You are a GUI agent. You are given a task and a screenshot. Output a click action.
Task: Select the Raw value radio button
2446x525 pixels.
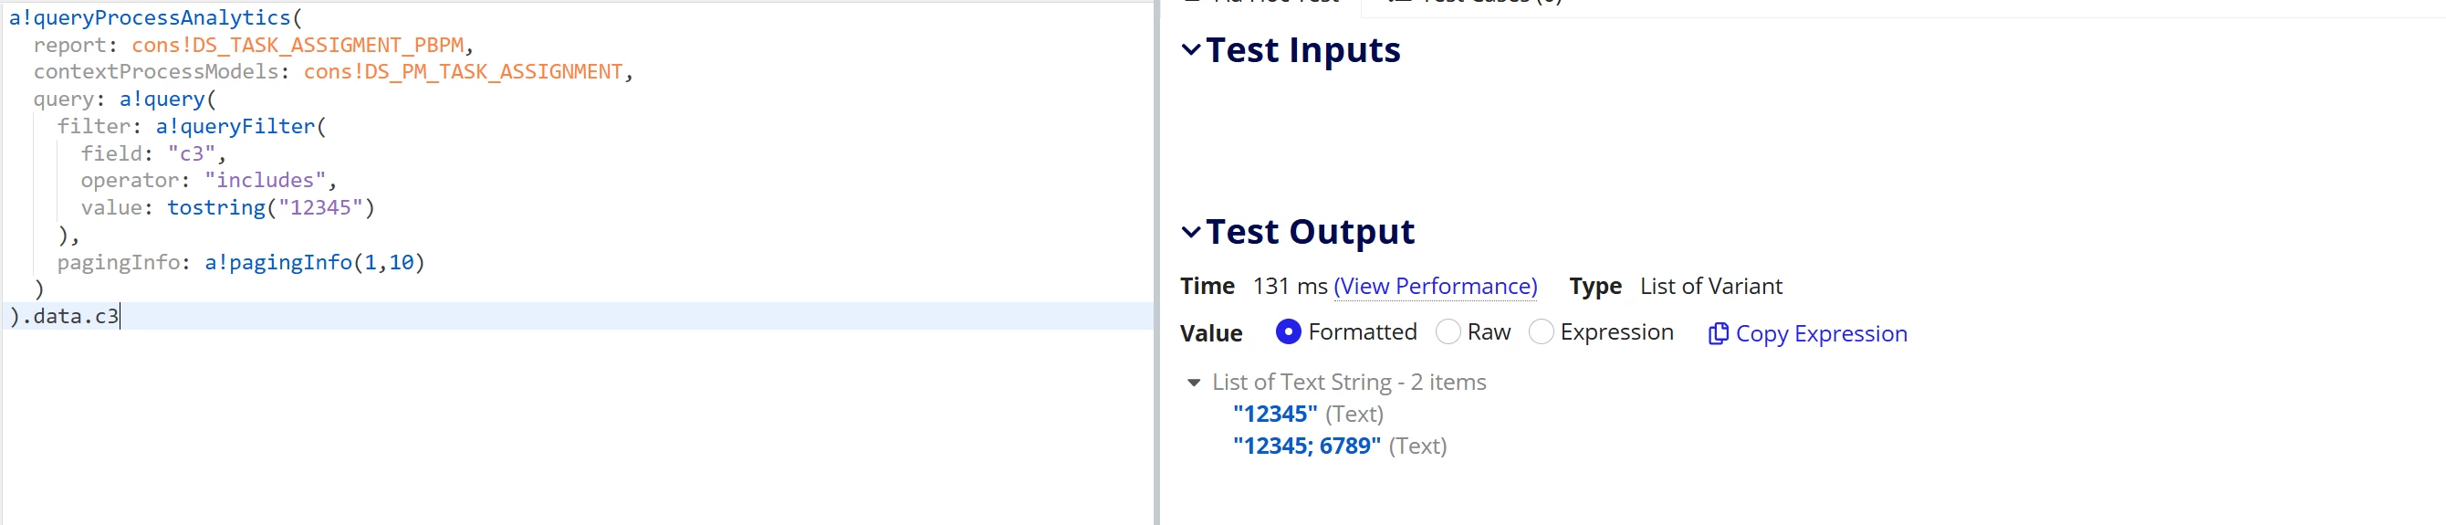[1448, 331]
